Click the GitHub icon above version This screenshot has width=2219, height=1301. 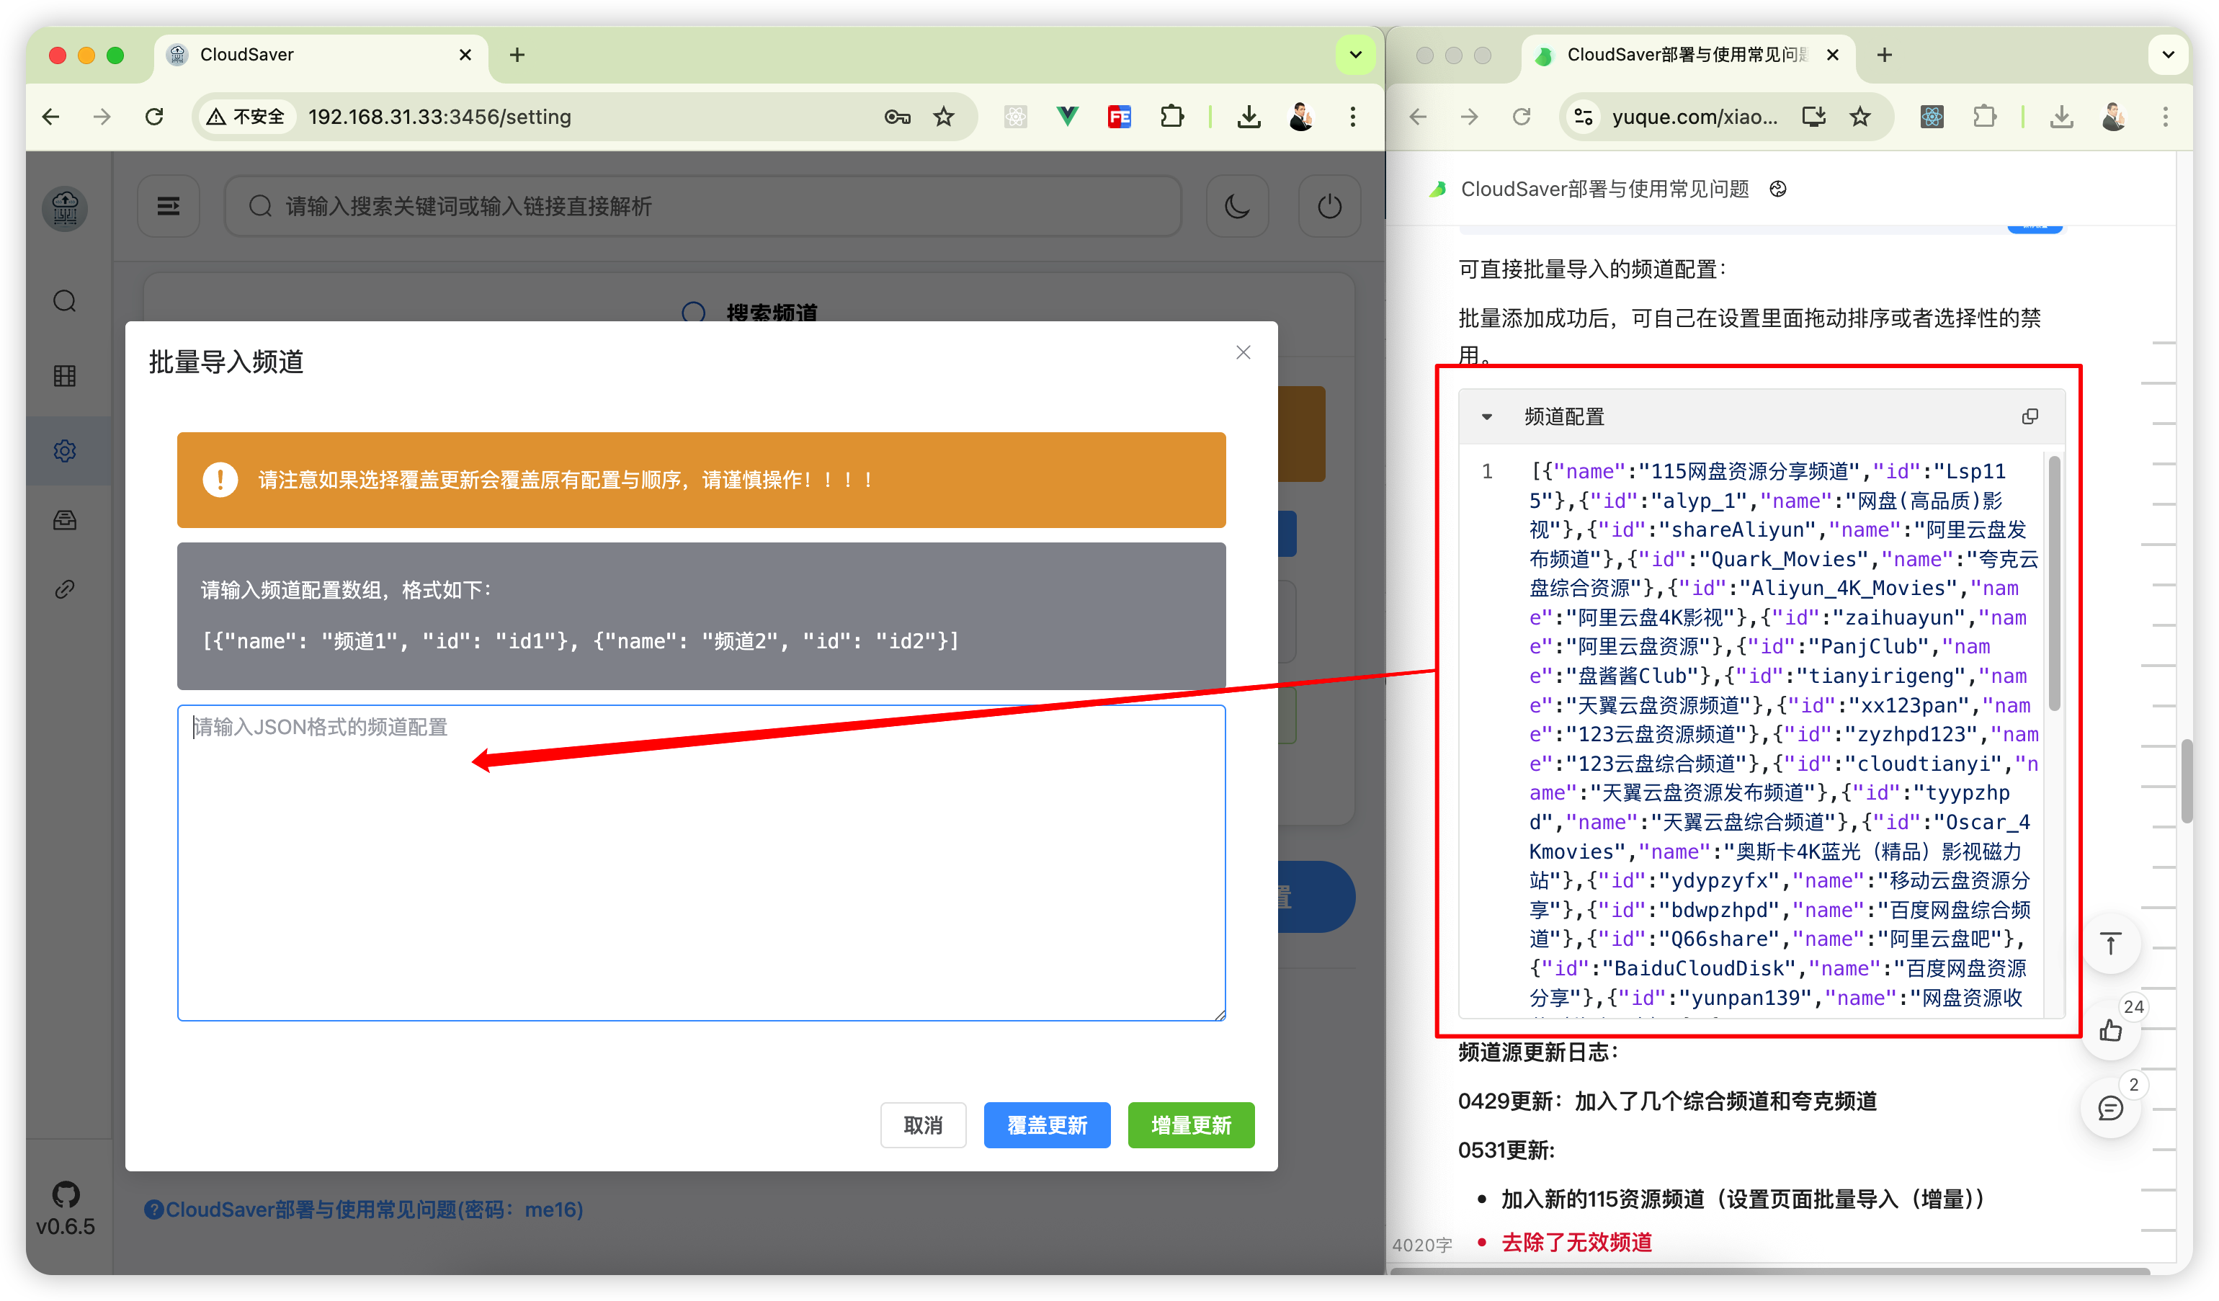click(65, 1194)
